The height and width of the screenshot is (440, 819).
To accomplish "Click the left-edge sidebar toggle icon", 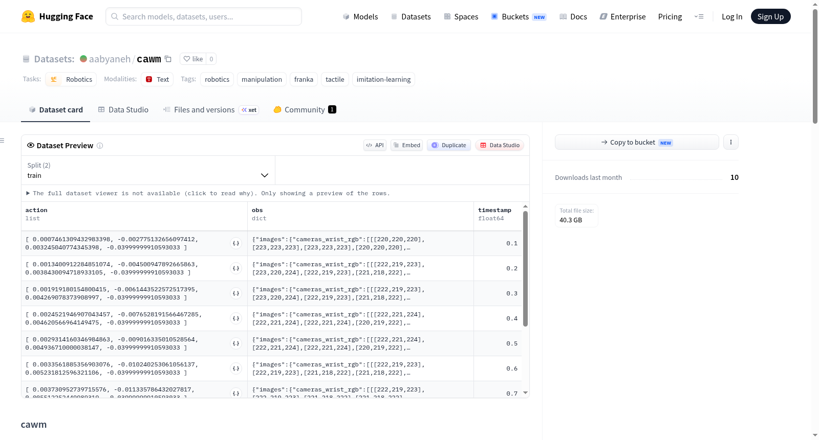I will pos(2,141).
